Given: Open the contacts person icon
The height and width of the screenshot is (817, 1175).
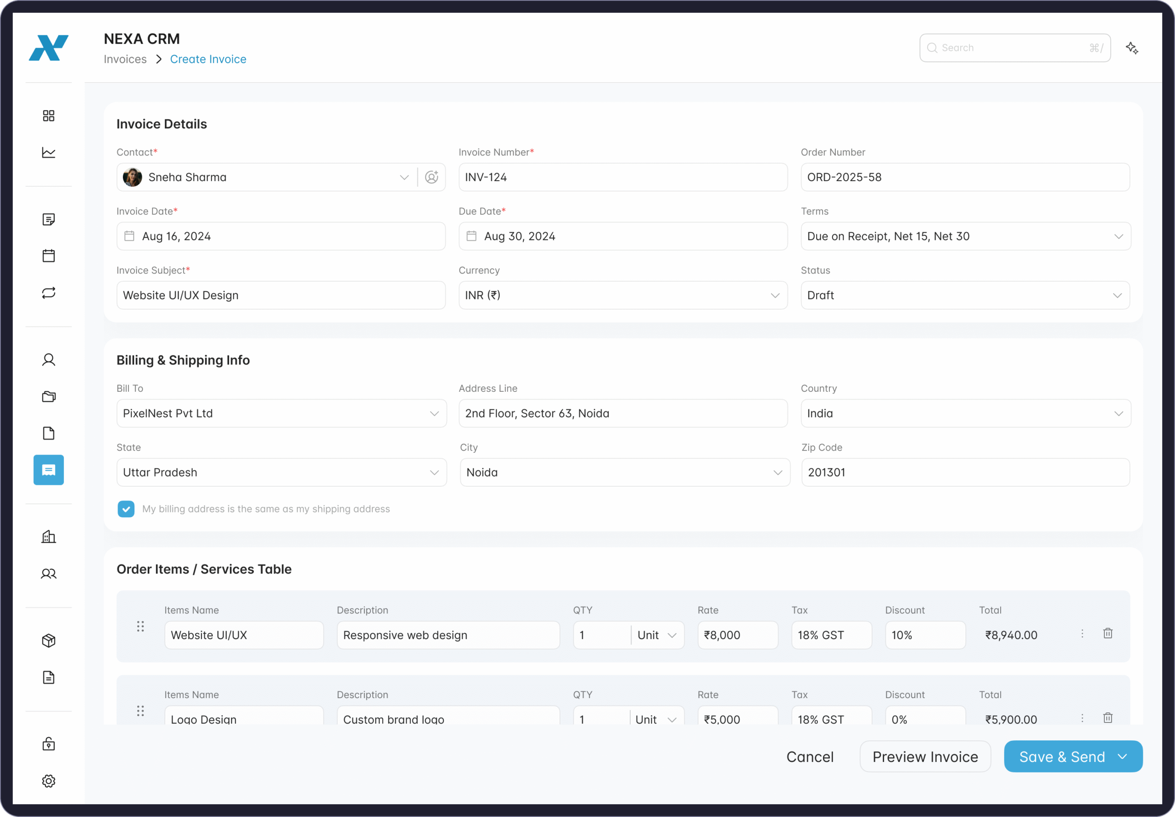Looking at the screenshot, I should (x=49, y=360).
